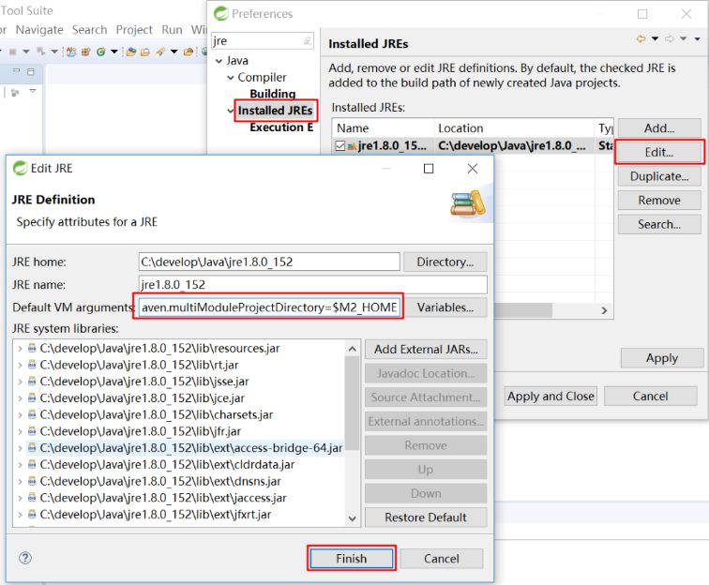Screen dimensions: 709x585
Task: Click the Duplicate... button
Action: pos(659,176)
